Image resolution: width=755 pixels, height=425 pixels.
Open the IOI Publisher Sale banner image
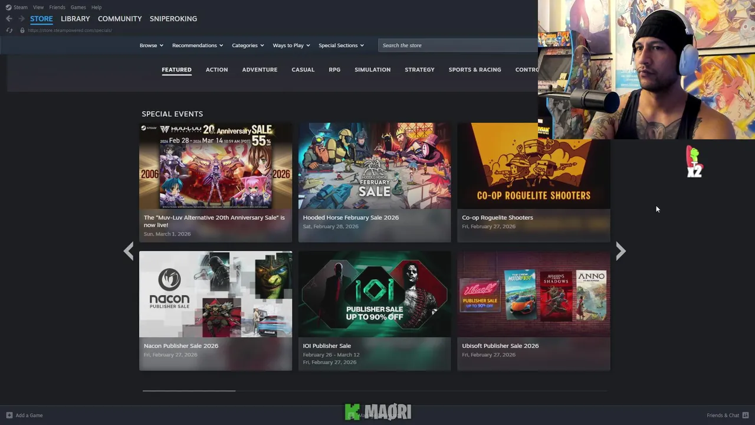pos(375,294)
